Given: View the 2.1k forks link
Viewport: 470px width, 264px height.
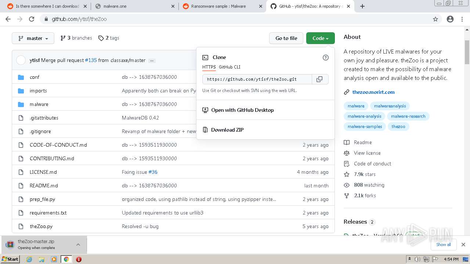Looking at the screenshot, I should [x=365, y=195].
